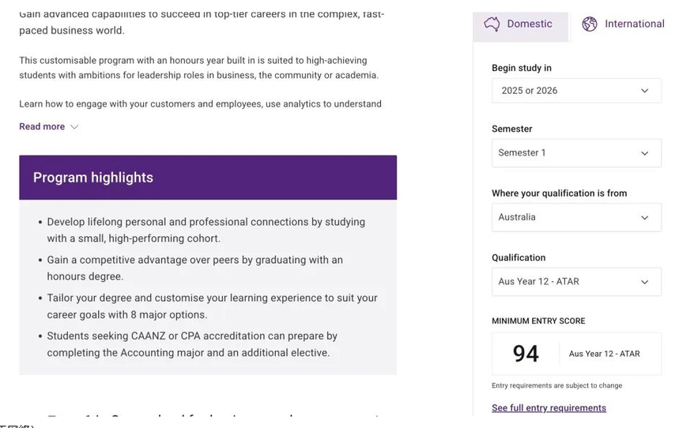Click the globe icon beside International
The image size is (679, 428).
click(x=590, y=24)
